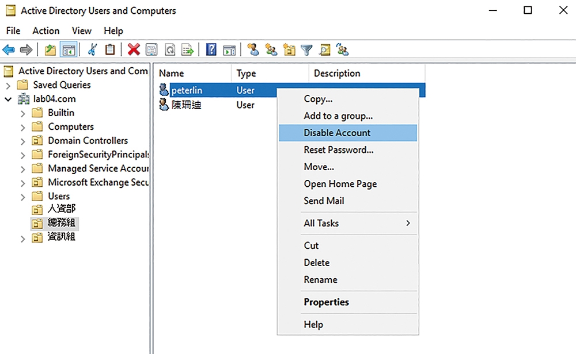This screenshot has height=354, width=576.
Task: Click the 陳珊迪 user icon
Action: [164, 105]
